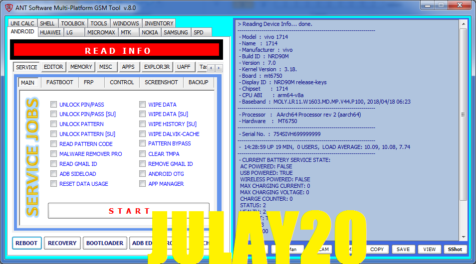Enable WIPE HISTORY [SU] checkbox

click(x=142, y=124)
